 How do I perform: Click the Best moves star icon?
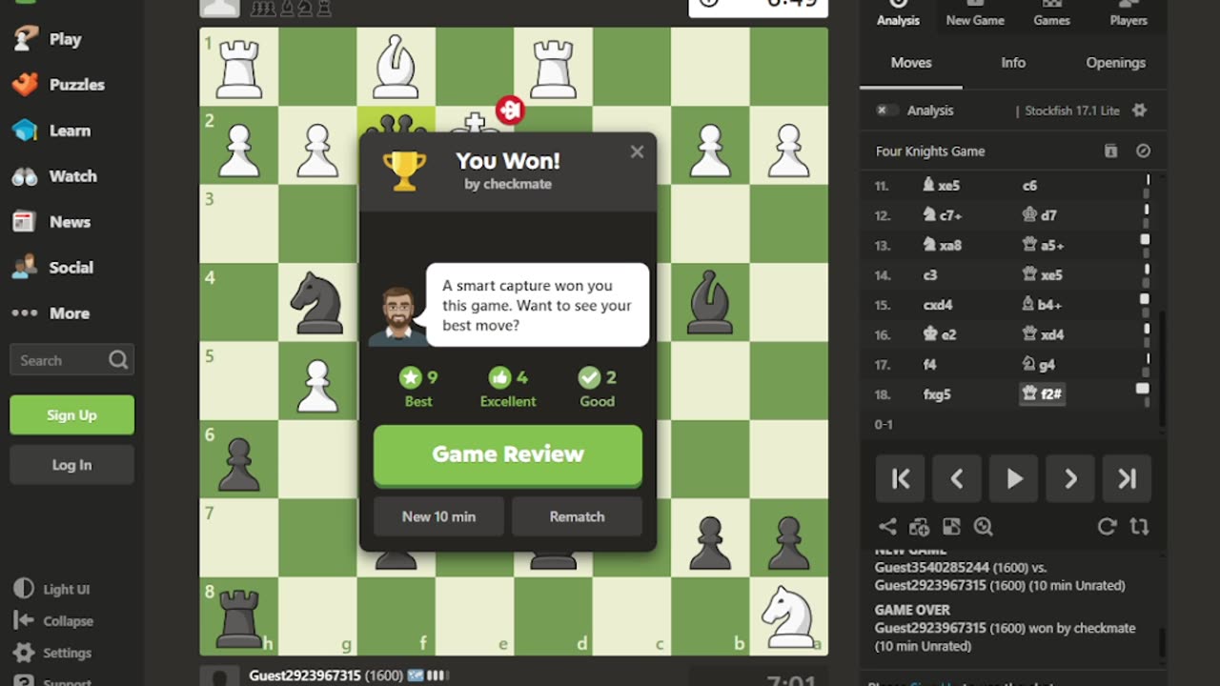[x=411, y=377]
